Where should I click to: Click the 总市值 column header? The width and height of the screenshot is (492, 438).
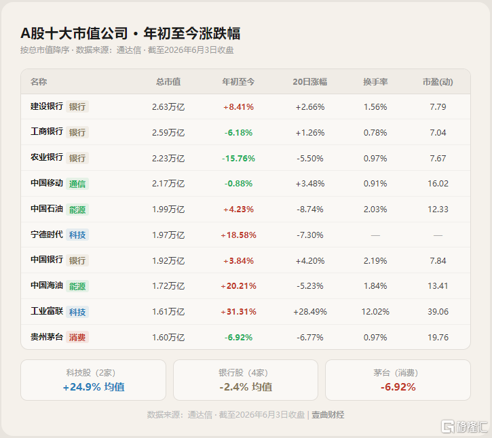168,82
